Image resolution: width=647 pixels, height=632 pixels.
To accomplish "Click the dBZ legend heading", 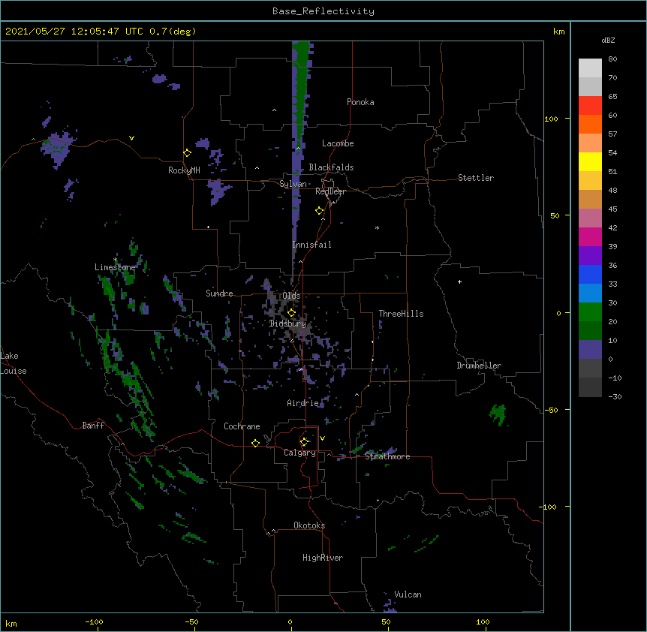I will (608, 41).
